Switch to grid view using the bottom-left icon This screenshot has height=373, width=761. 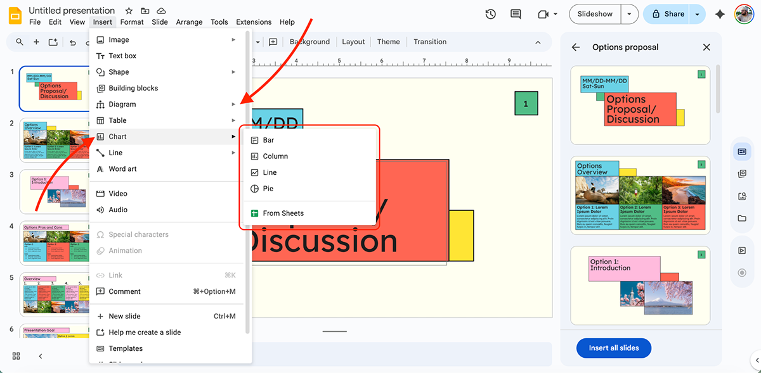point(16,356)
